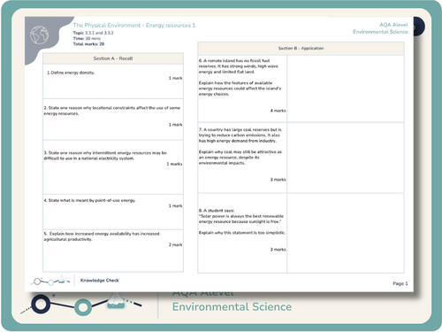Click the small molecule logo beside Knowledge Check
The width and height of the screenshot is (442, 332).
point(50,281)
